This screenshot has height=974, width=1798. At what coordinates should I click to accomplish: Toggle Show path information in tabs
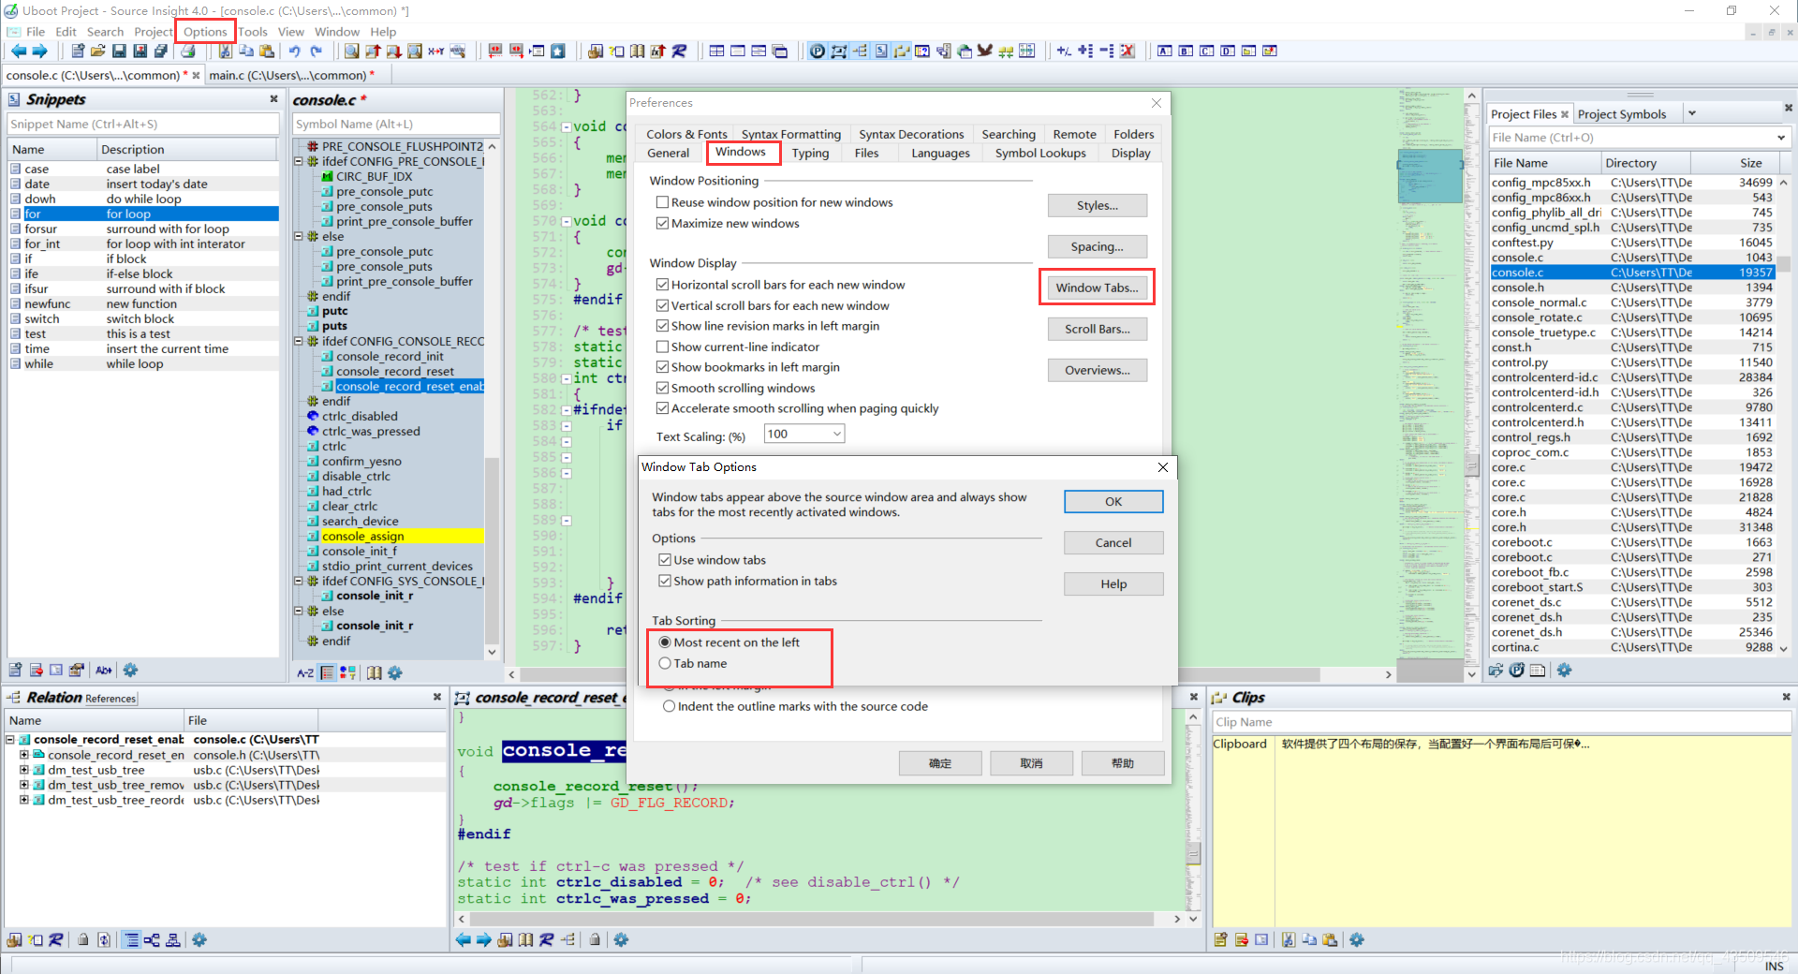[x=665, y=581]
